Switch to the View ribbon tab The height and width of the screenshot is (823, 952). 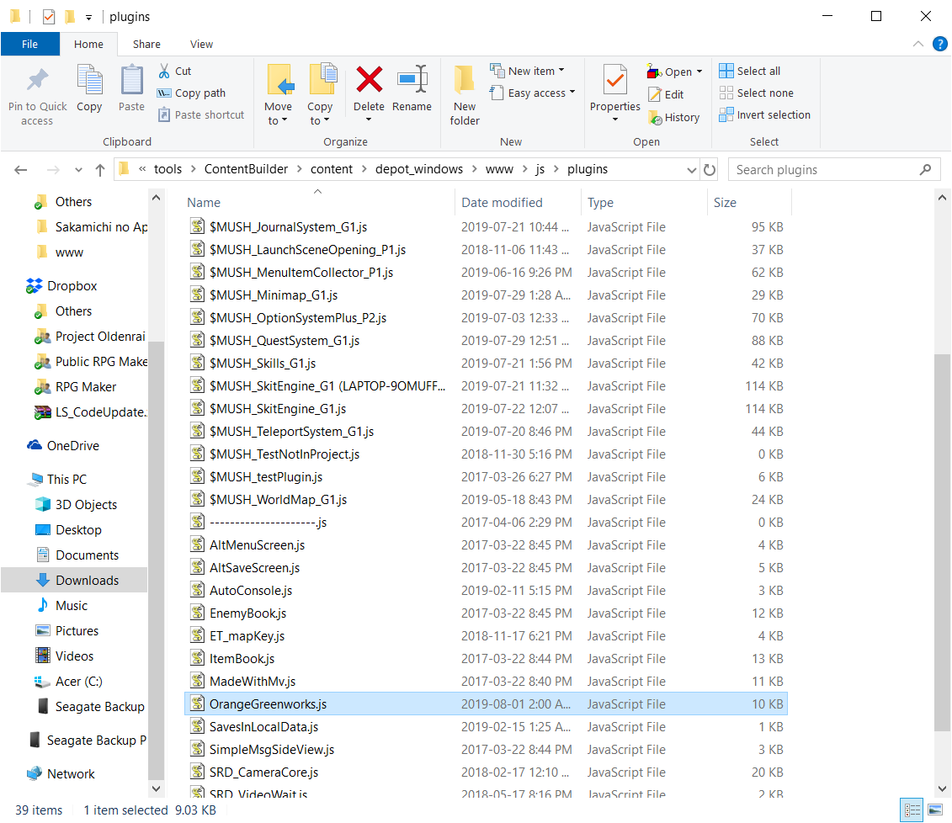point(201,45)
